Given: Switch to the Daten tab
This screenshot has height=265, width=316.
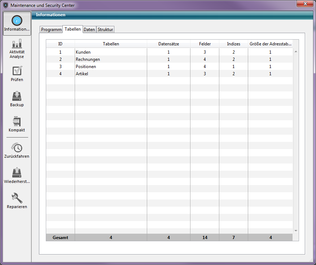Looking at the screenshot, I should (x=89, y=30).
